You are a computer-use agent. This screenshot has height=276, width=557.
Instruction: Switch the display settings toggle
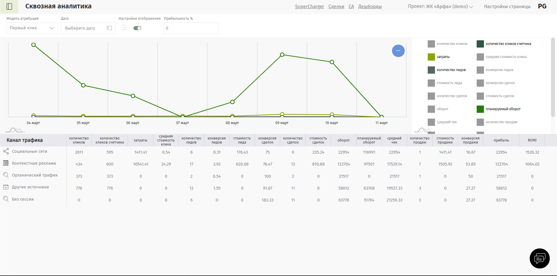click(137, 28)
